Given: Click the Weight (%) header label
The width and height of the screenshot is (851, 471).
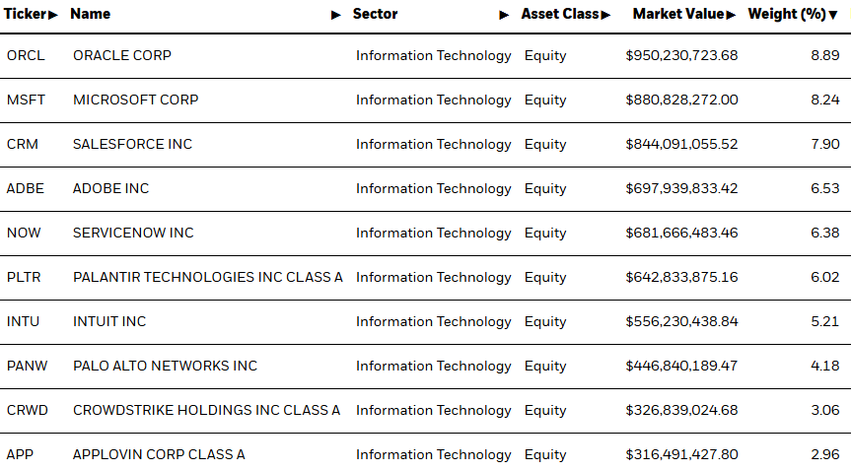Looking at the screenshot, I should point(787,14).
